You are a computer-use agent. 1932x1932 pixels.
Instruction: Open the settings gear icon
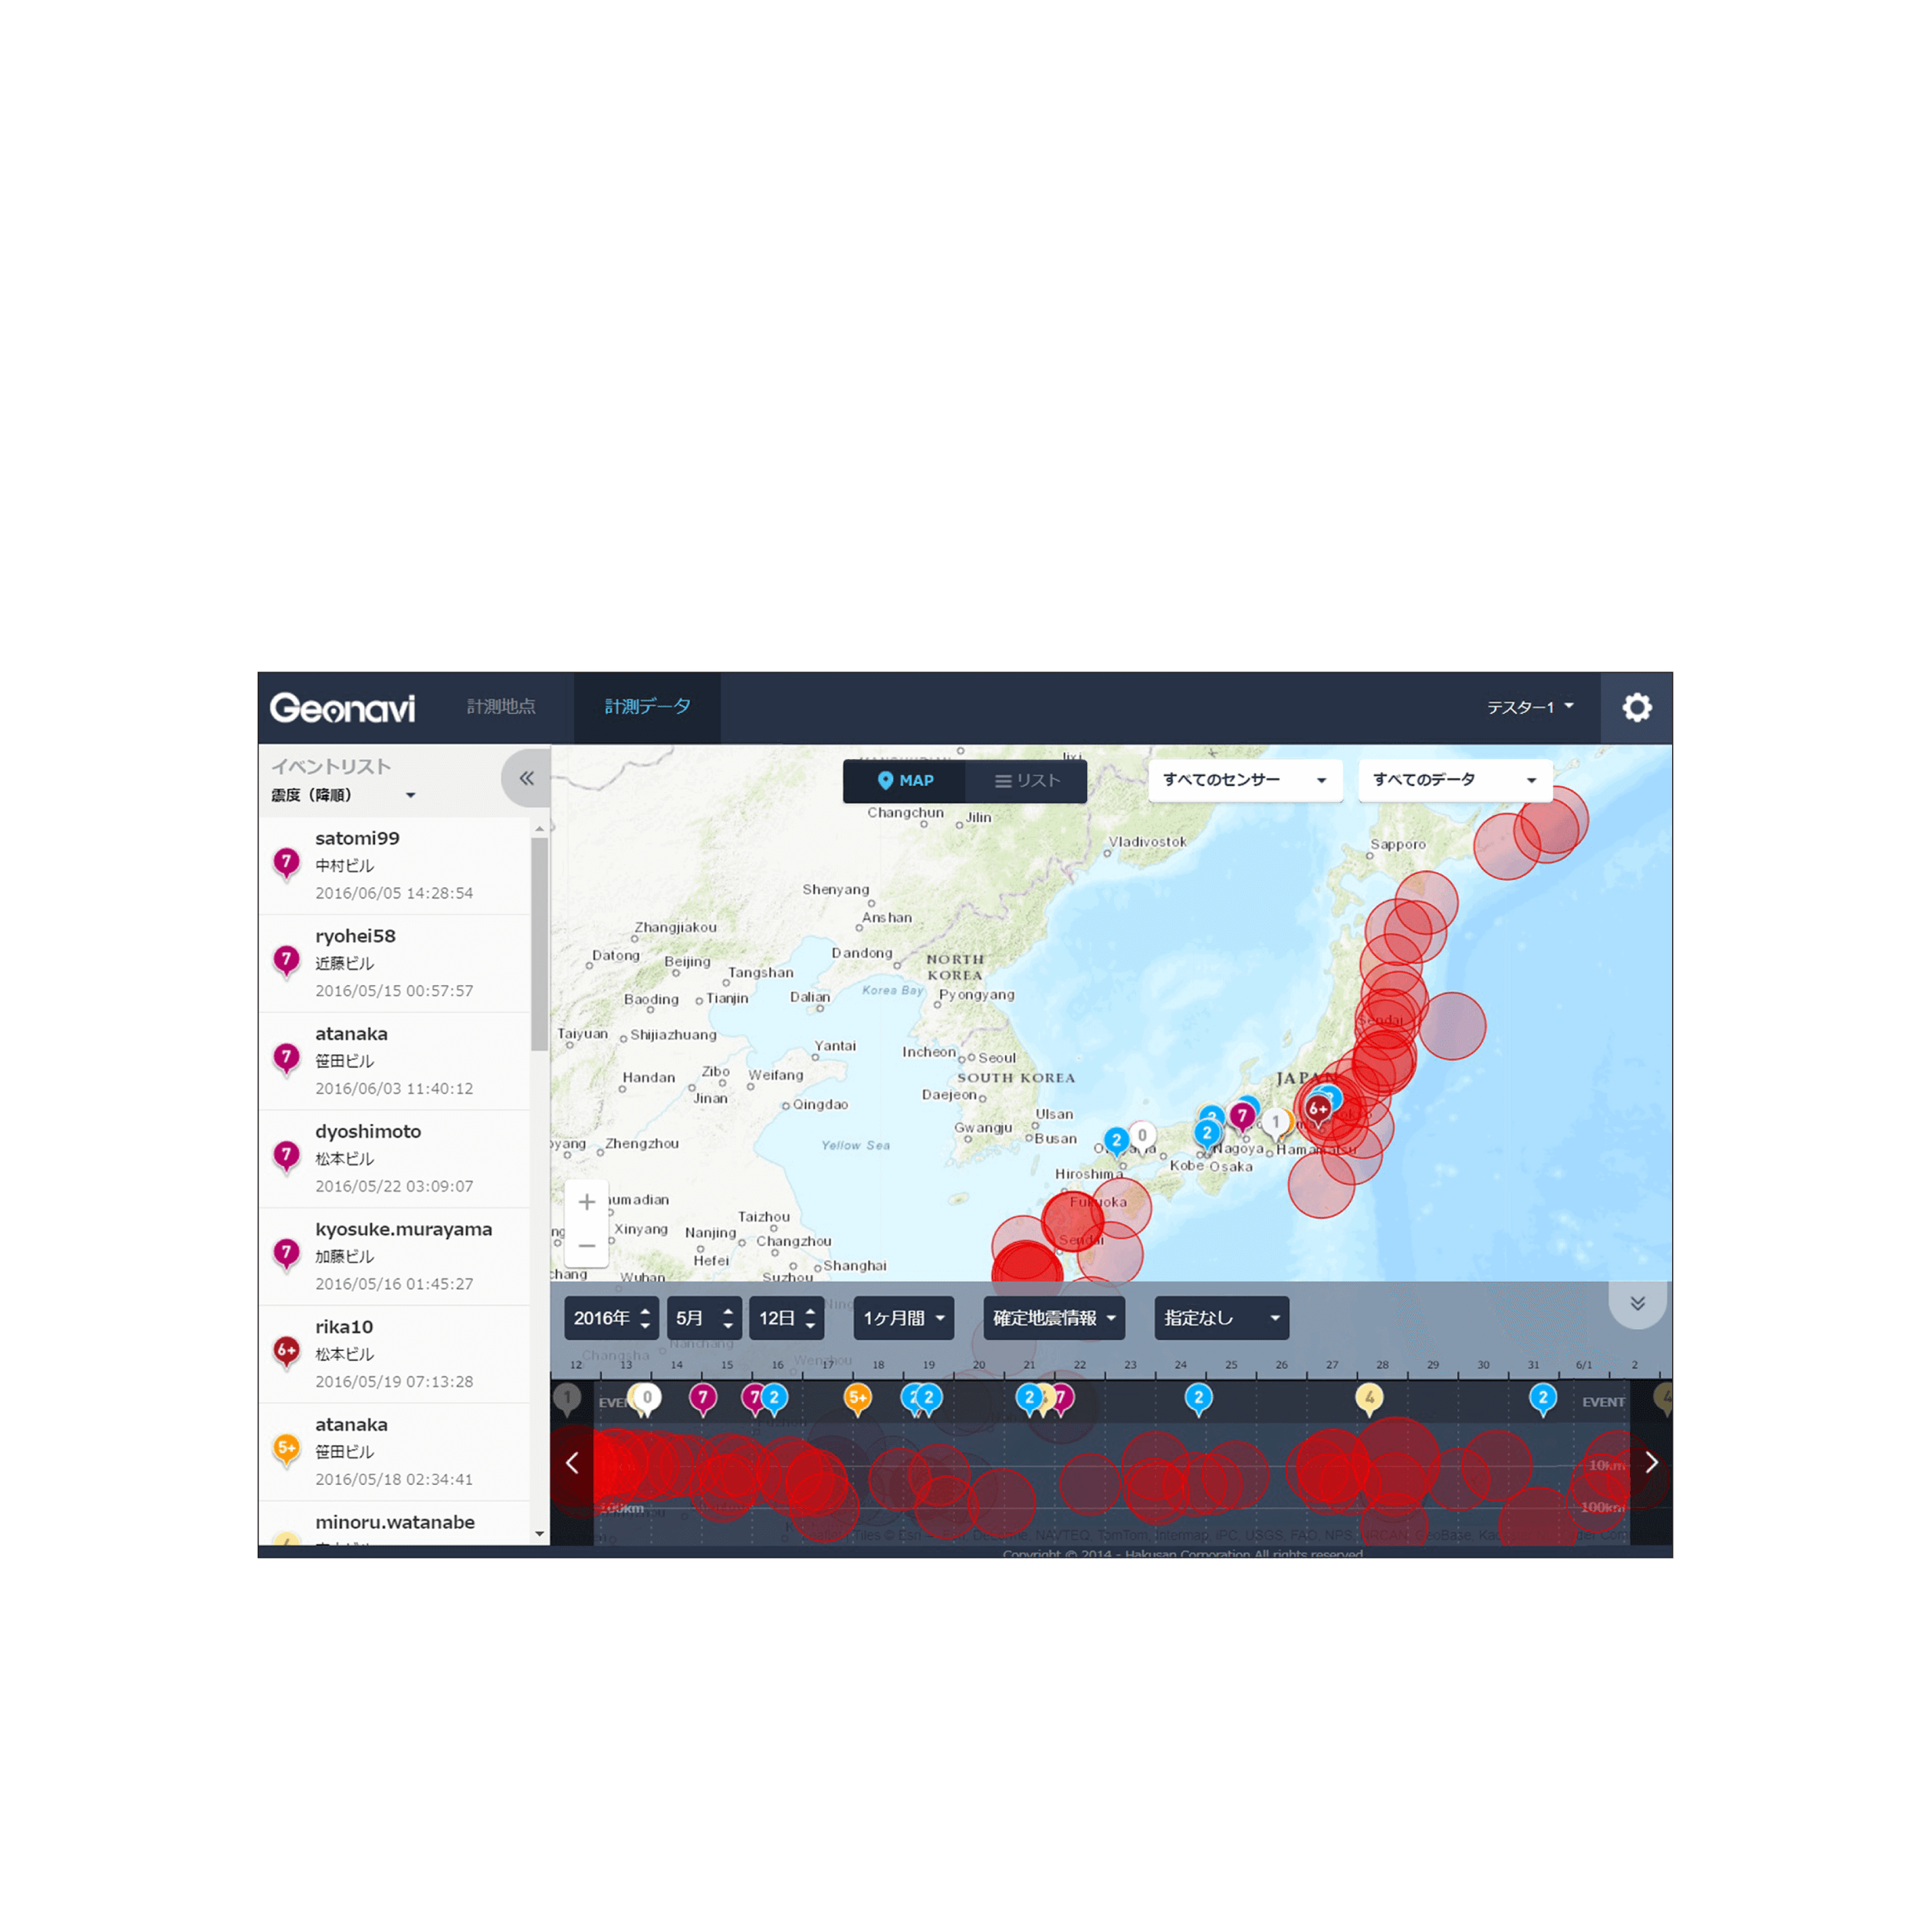coord(1636,708)
